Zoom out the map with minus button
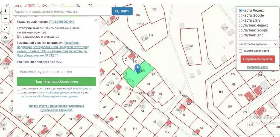This screenshot has height=137, width=280. 5,18
